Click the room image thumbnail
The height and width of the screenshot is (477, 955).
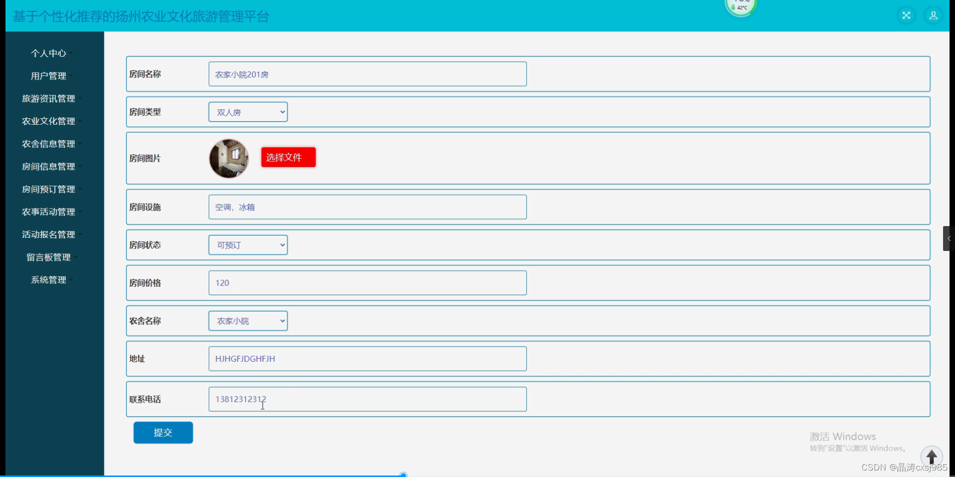(229, 159)
